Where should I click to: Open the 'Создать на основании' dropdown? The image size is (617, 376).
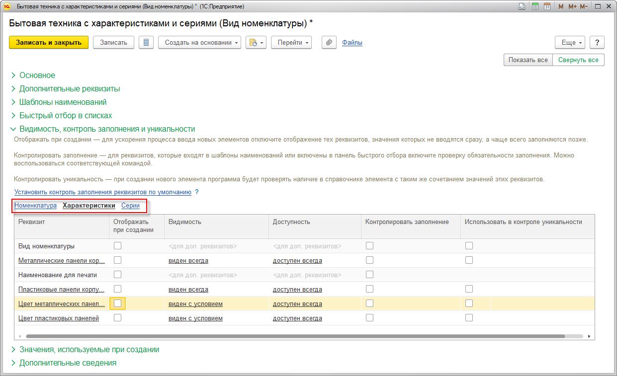[x=200, y=43]
